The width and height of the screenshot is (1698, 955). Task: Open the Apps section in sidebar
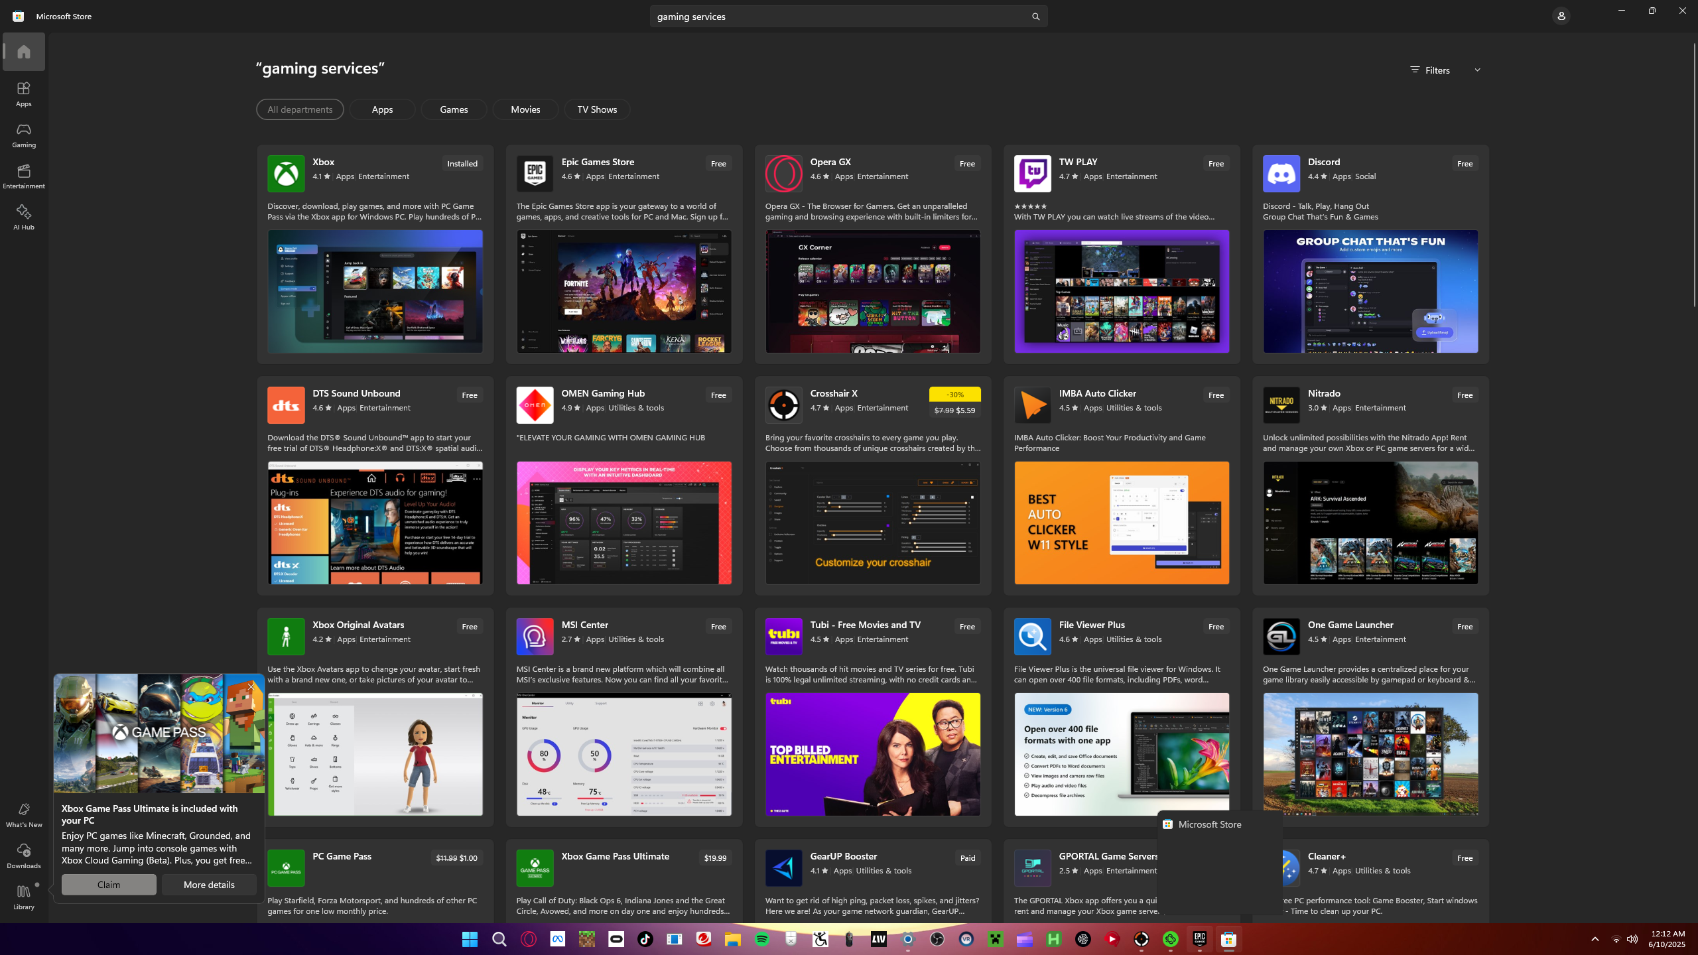(24, 94)
